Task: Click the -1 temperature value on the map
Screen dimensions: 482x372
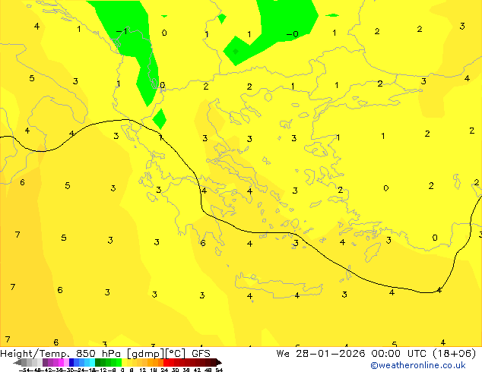Action: (122, 31)
